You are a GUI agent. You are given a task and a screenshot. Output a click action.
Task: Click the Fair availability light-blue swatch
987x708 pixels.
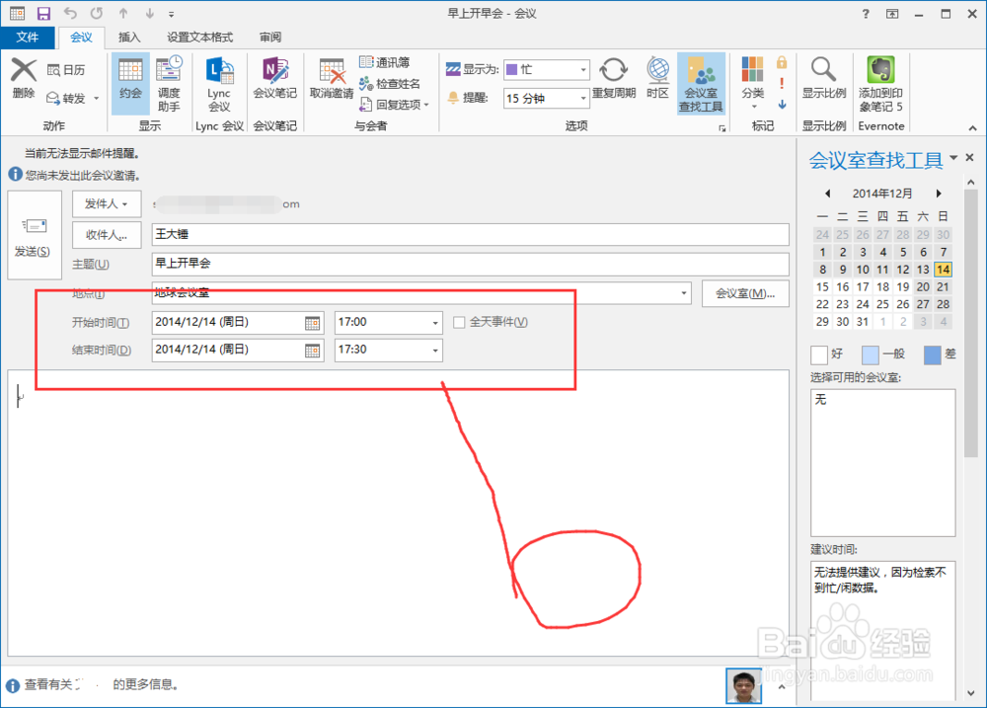coord(870,354)
